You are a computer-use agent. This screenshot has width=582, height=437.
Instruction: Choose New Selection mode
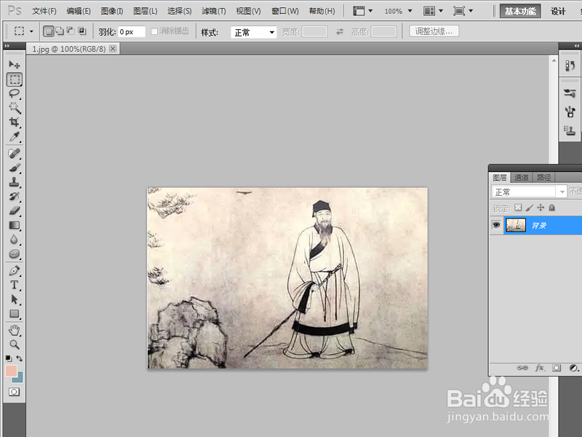click(49, 31)
